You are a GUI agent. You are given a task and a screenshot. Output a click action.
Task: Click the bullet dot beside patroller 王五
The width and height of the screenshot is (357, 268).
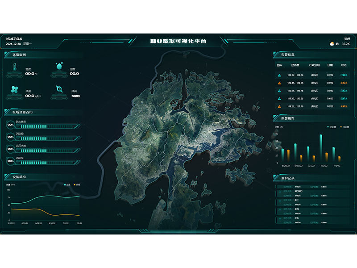280,219
